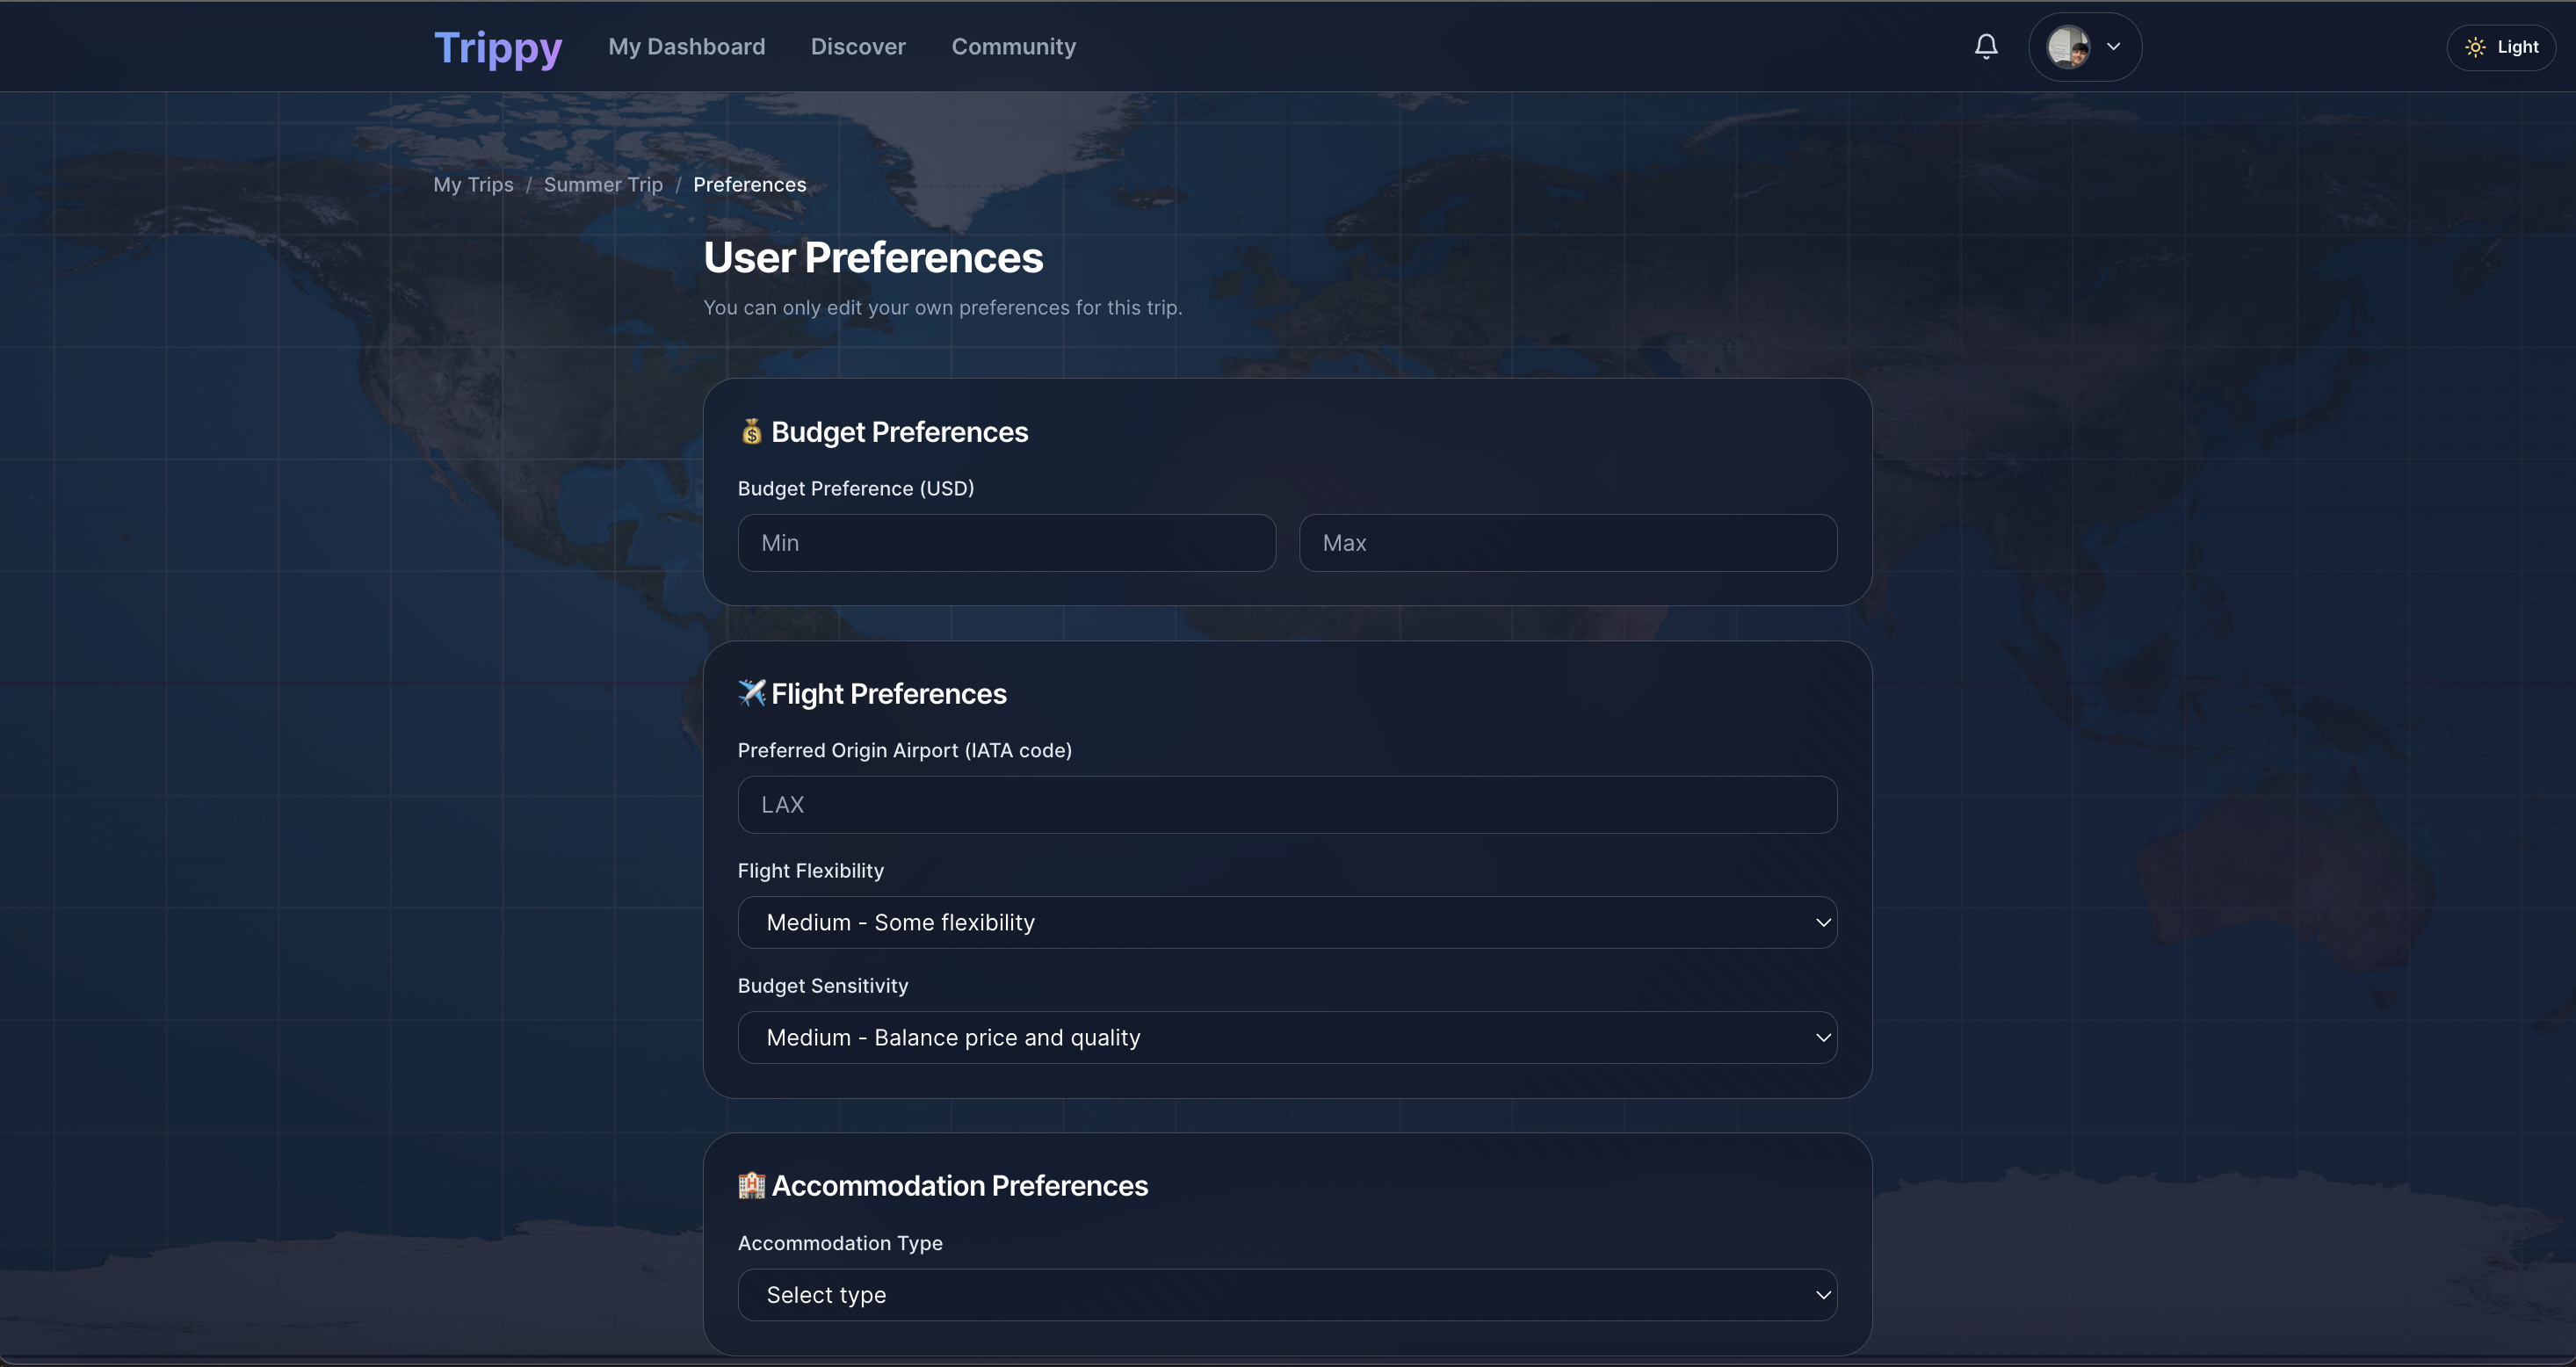
Task: Go to My Dashboard
Action: pos(686,47)
